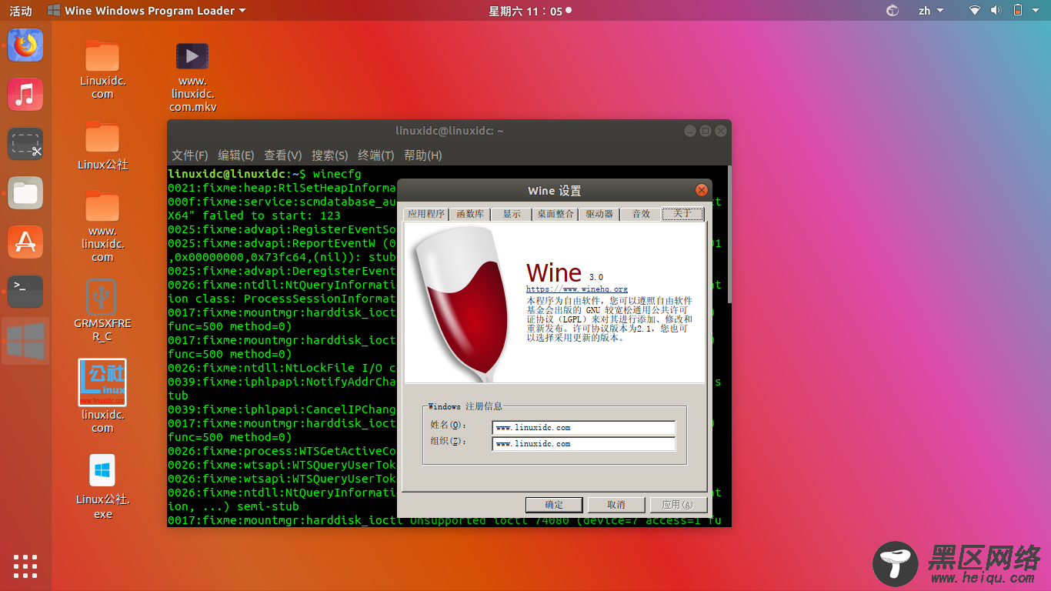Click 取消 button in Wine settings
1051x591 pixels.
pos(616,505)
